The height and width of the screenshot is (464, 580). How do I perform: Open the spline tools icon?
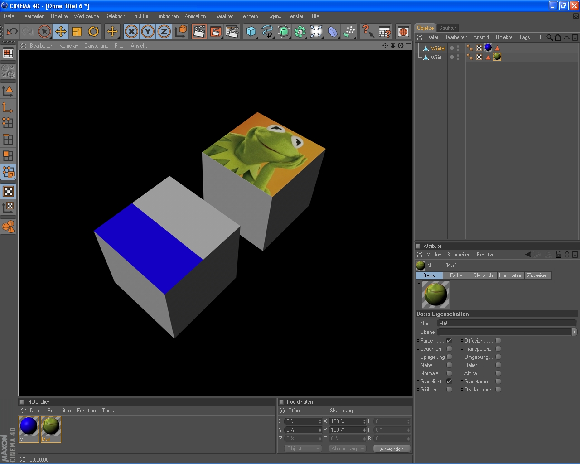[x=267, y=31]
